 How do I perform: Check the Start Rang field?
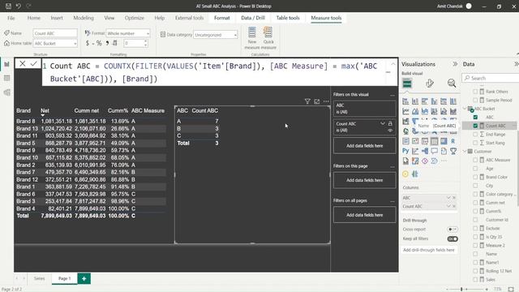click(x=476, y=143)
